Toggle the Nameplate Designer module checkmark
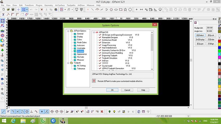This screenshot has width=221, height=124. [x=100, y=37]
